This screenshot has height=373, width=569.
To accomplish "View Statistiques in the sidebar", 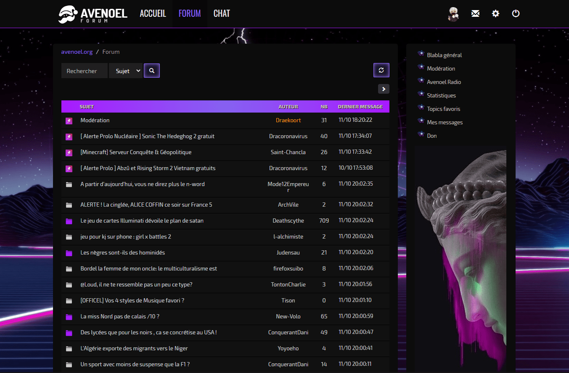I will (441, 95).
